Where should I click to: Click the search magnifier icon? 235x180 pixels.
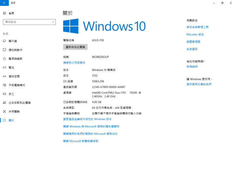(x=53, y=22)
